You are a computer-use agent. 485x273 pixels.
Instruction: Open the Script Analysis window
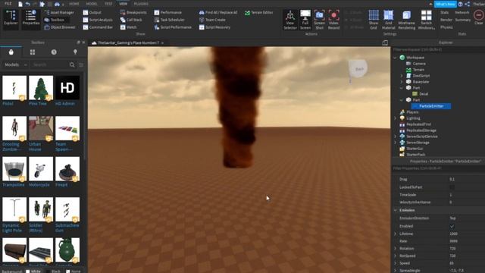[x=98, y=20]
